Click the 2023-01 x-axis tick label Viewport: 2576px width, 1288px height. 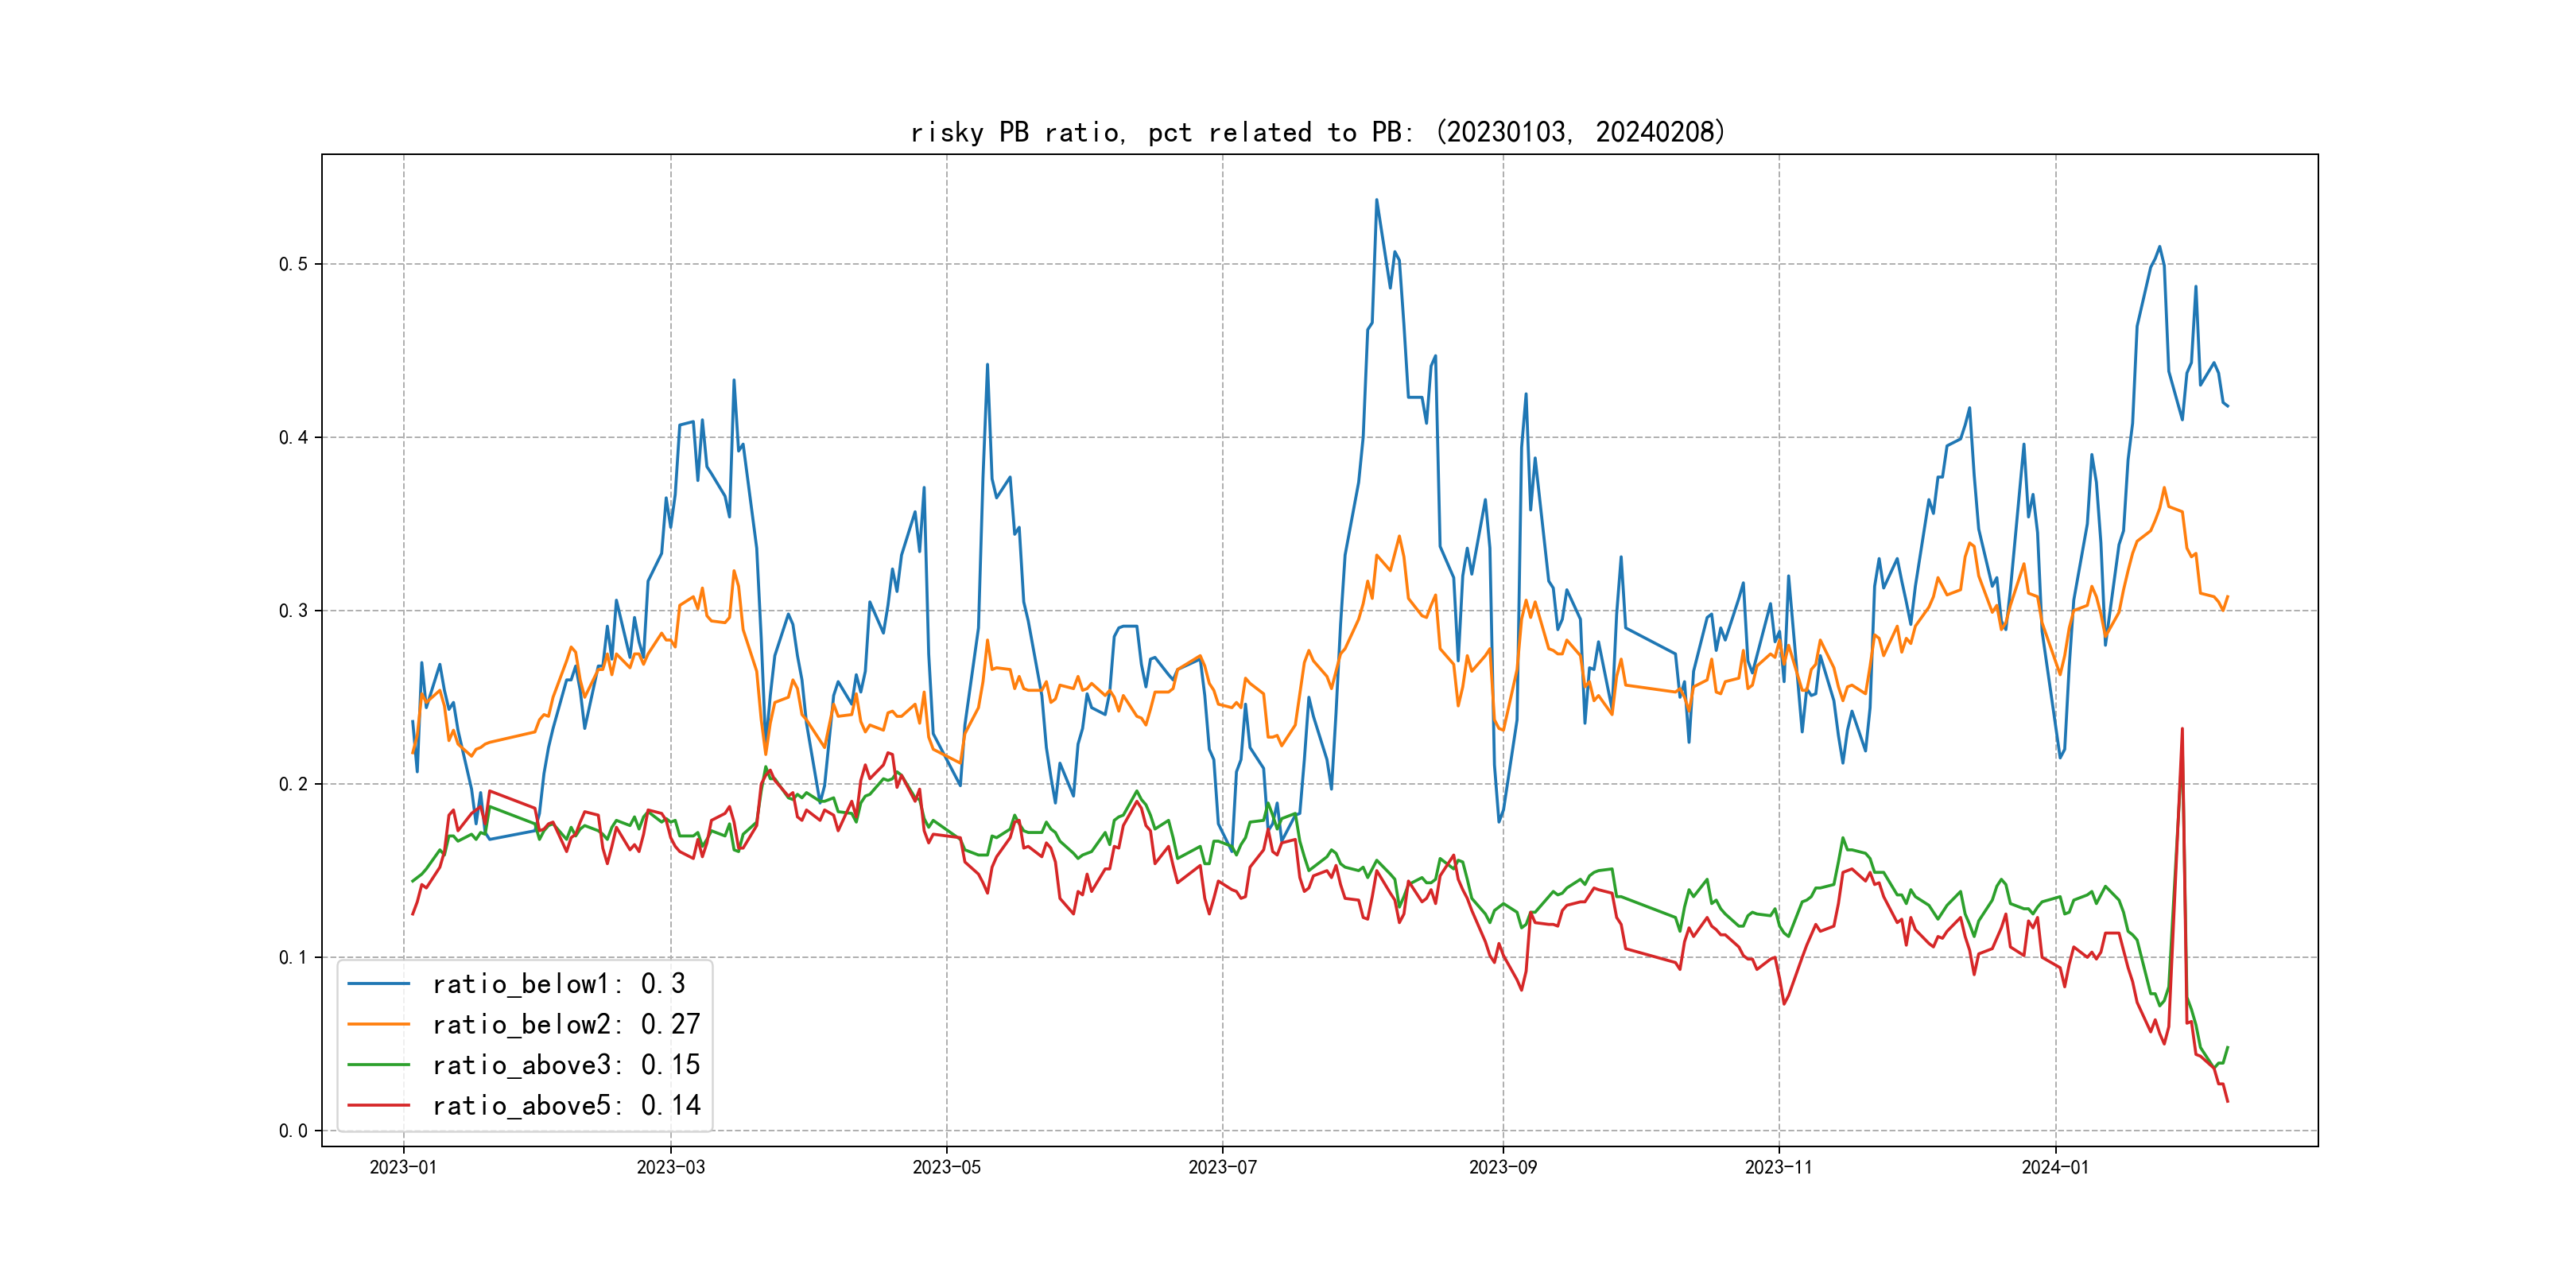403,1167
